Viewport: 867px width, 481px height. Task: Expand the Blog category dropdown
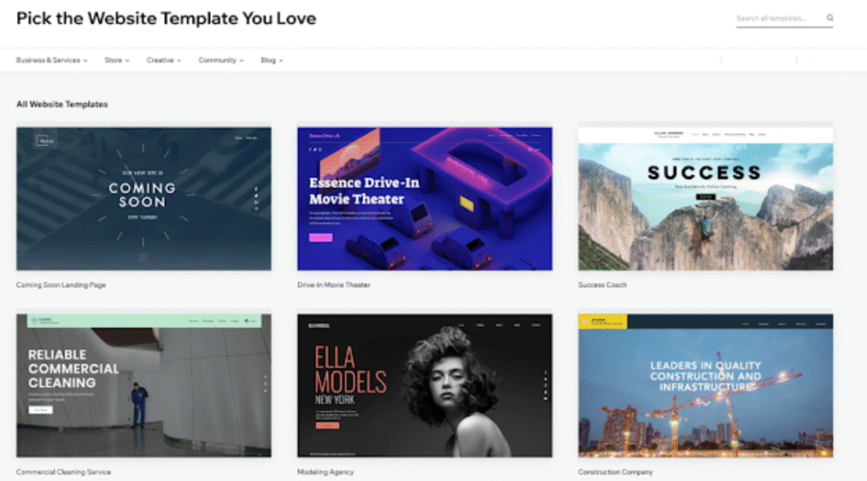point(272,60)
